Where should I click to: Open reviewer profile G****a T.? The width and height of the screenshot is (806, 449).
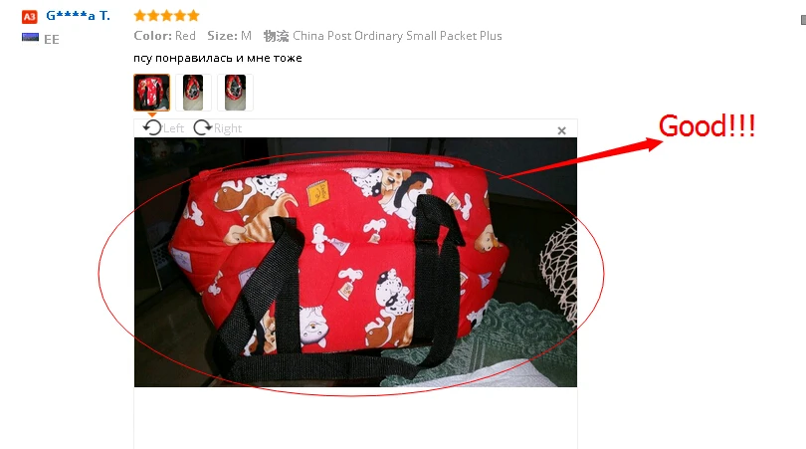[79, 15]
